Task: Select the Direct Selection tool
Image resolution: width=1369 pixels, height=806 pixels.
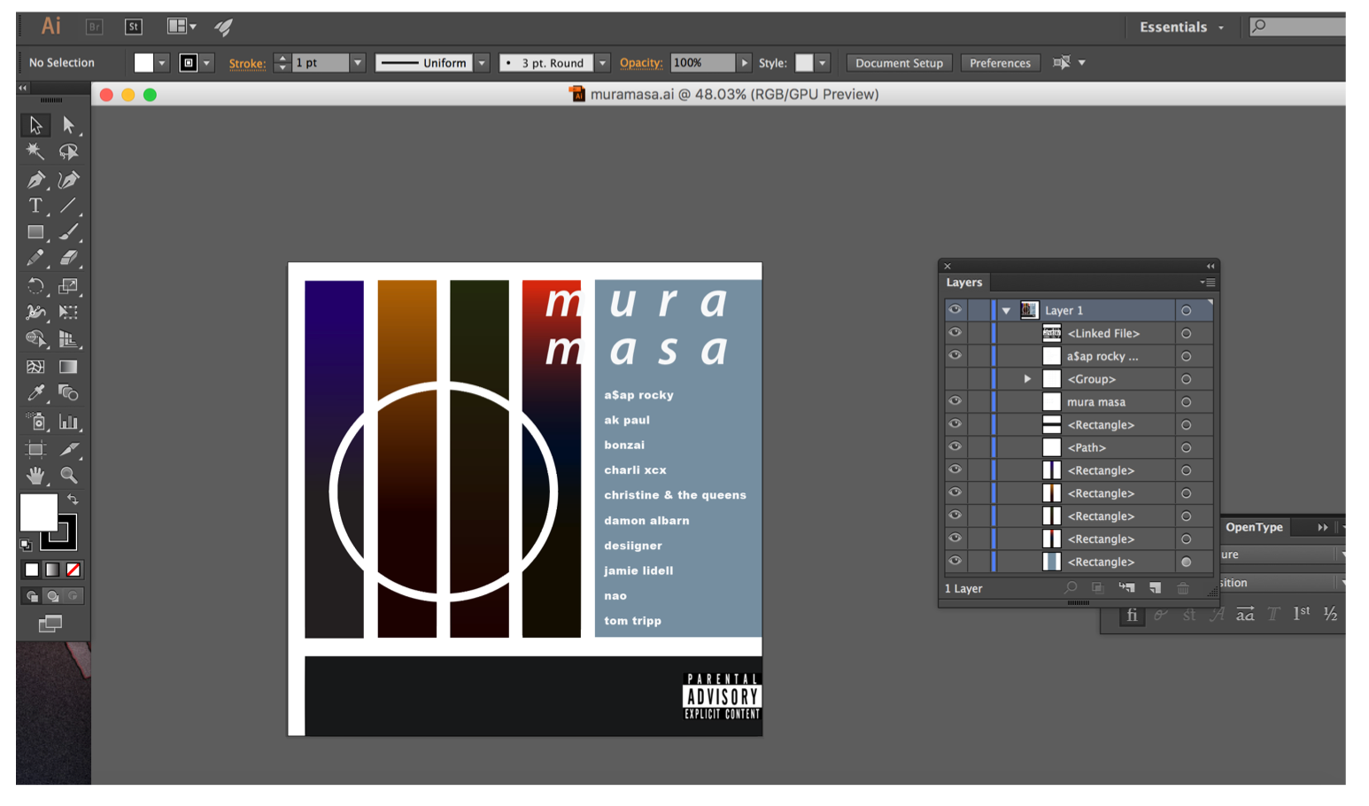Action: 68,126
